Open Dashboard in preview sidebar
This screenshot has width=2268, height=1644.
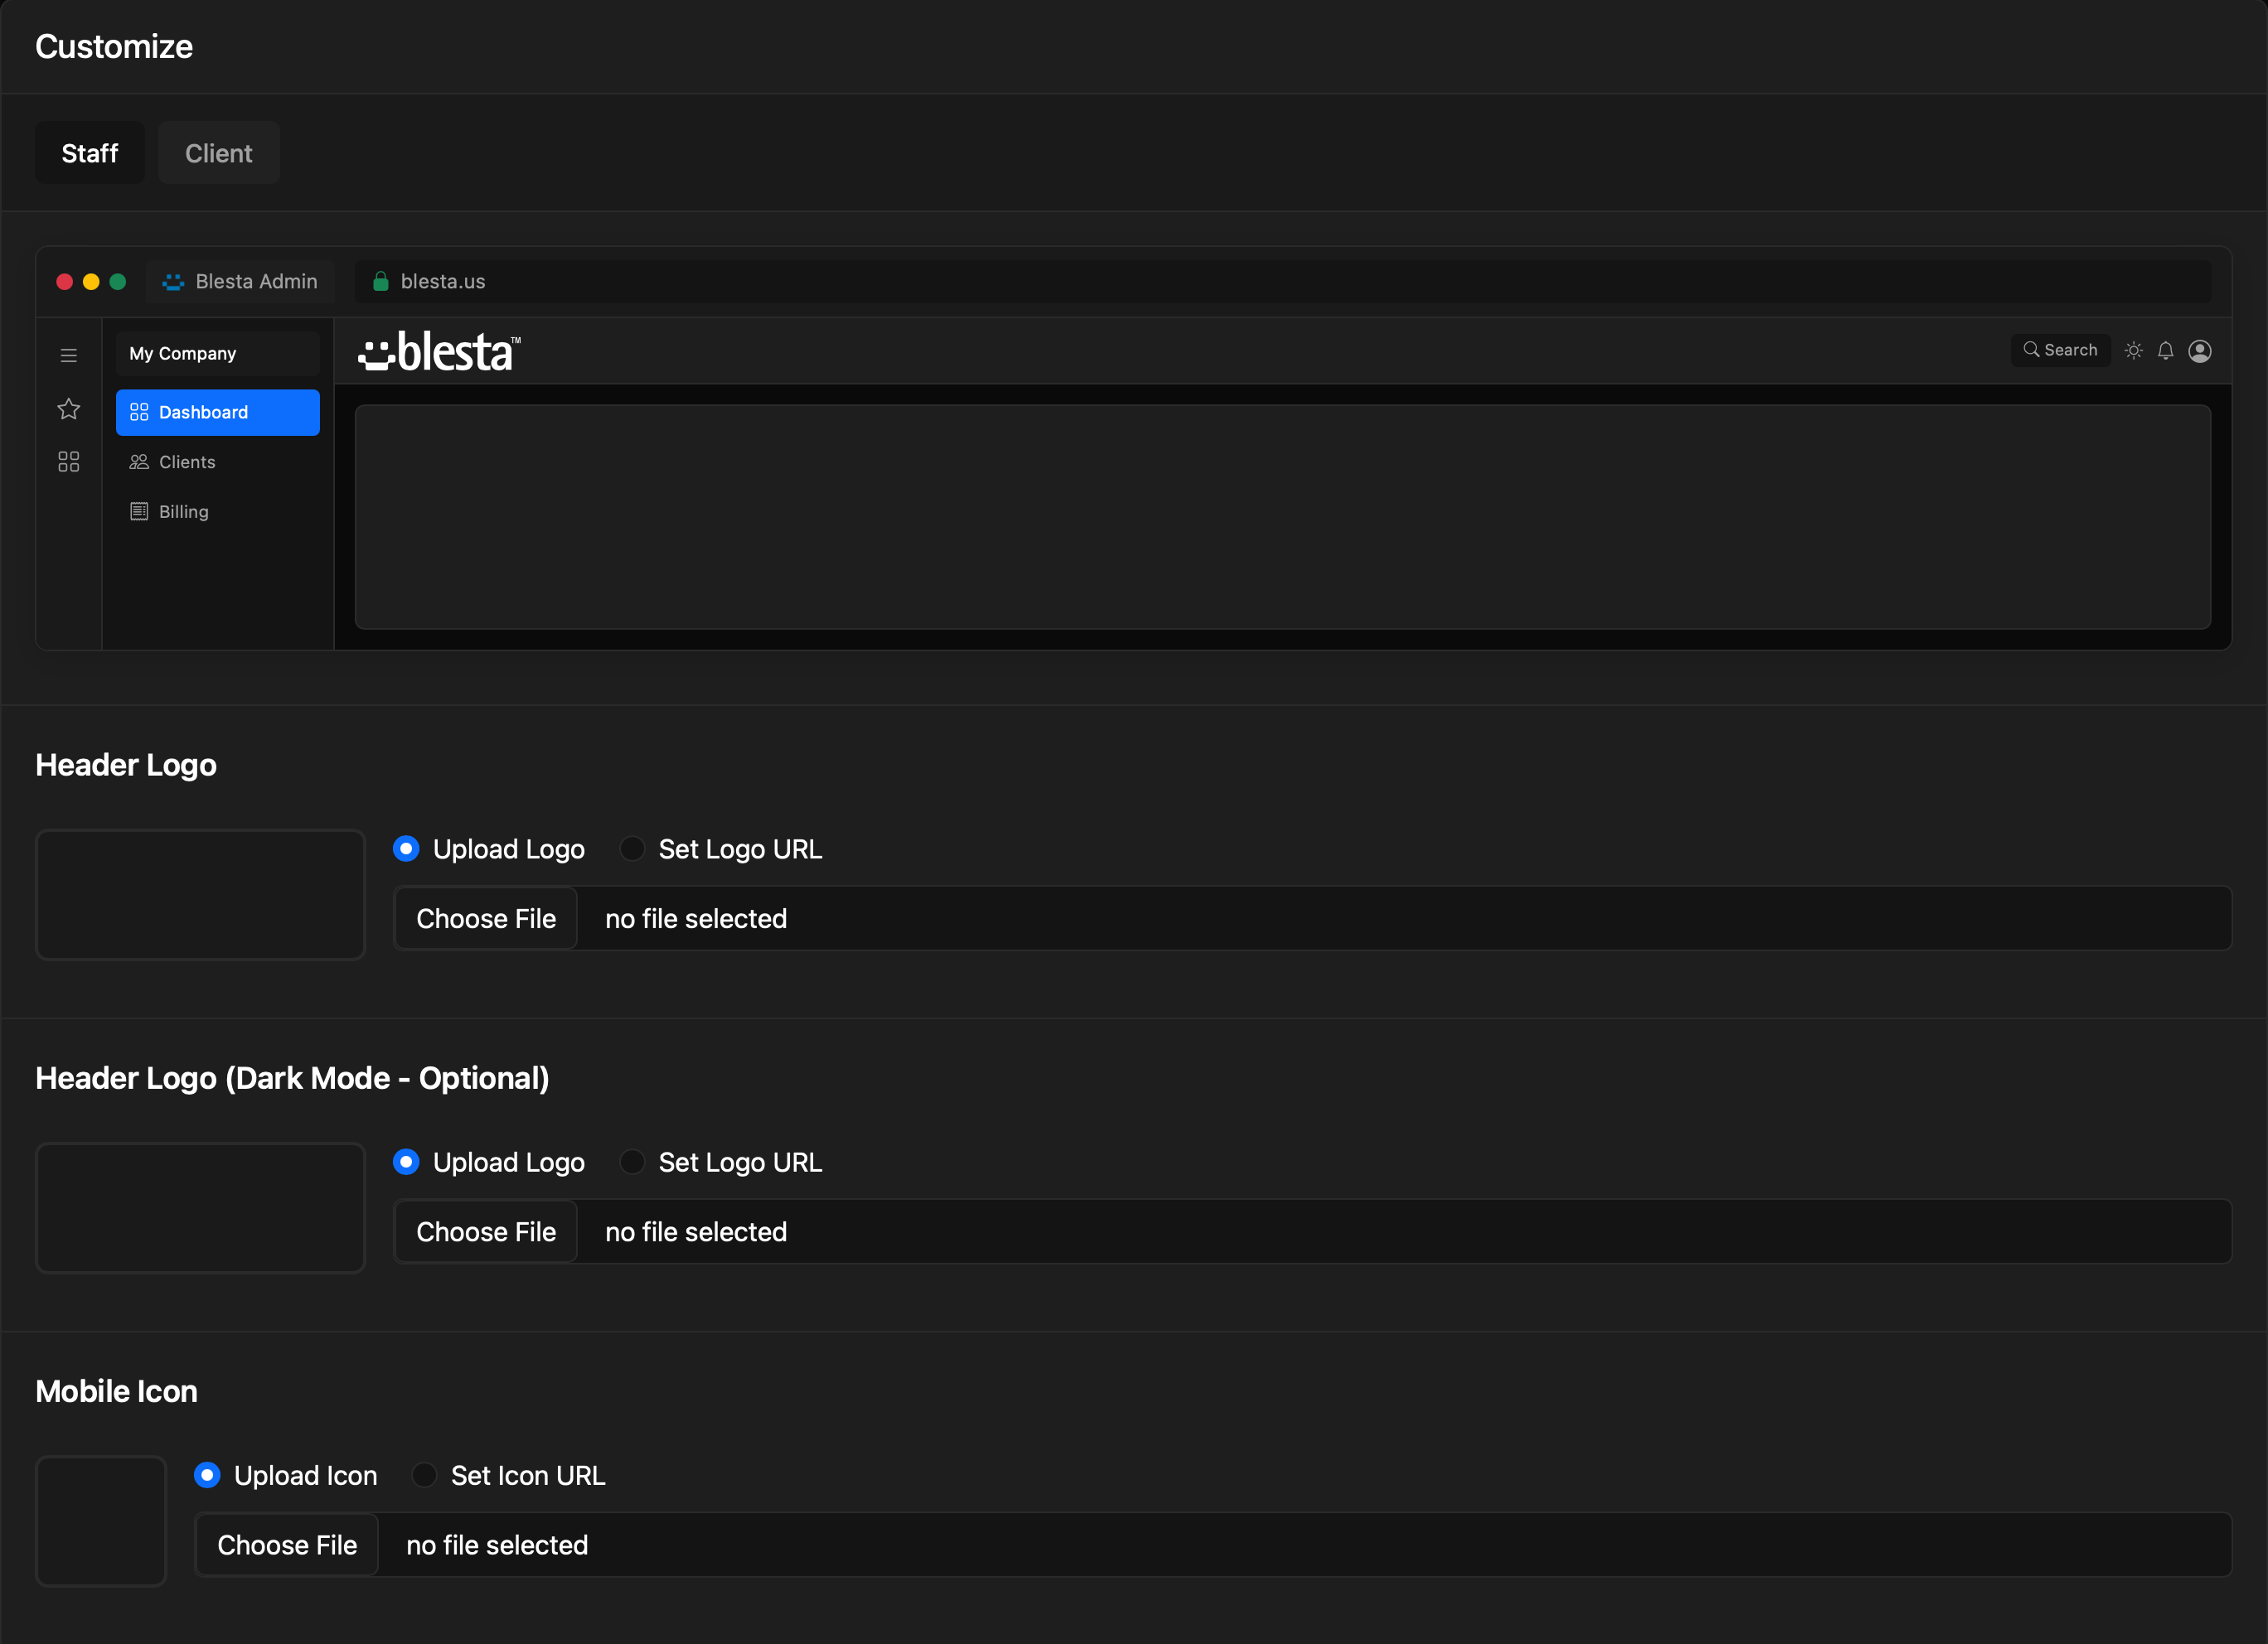[218, 413]
